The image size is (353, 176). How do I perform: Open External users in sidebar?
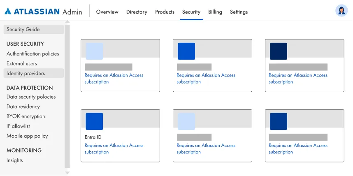pos(22,64)
